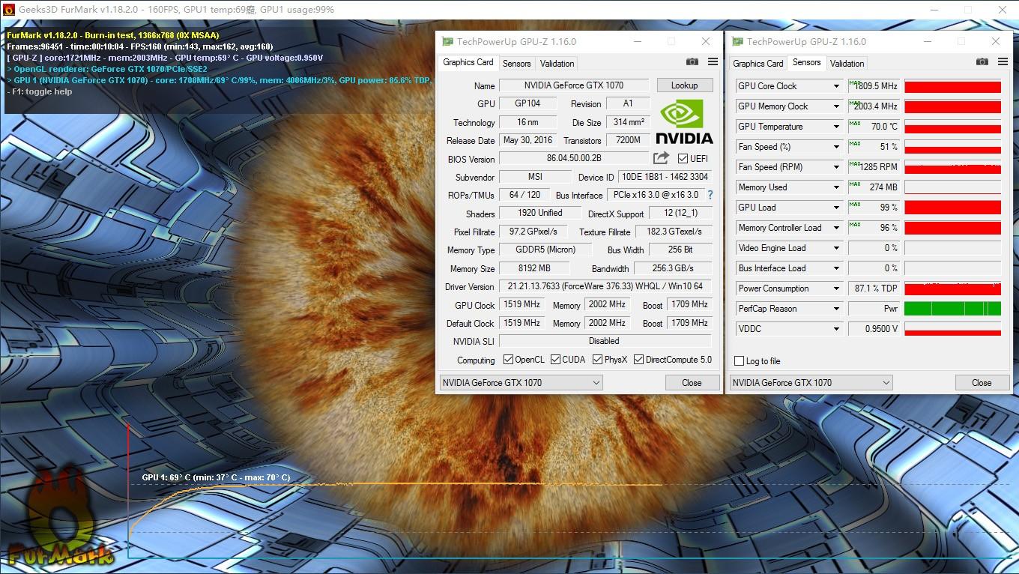The image size is (1019, 574).
Task: Click the Lookup button
Action: 684,85
